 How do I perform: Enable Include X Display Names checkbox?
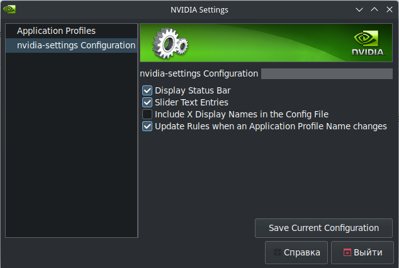[147, 114]
